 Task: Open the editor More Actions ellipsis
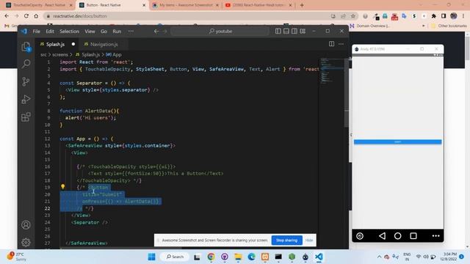tap(341, 44)
